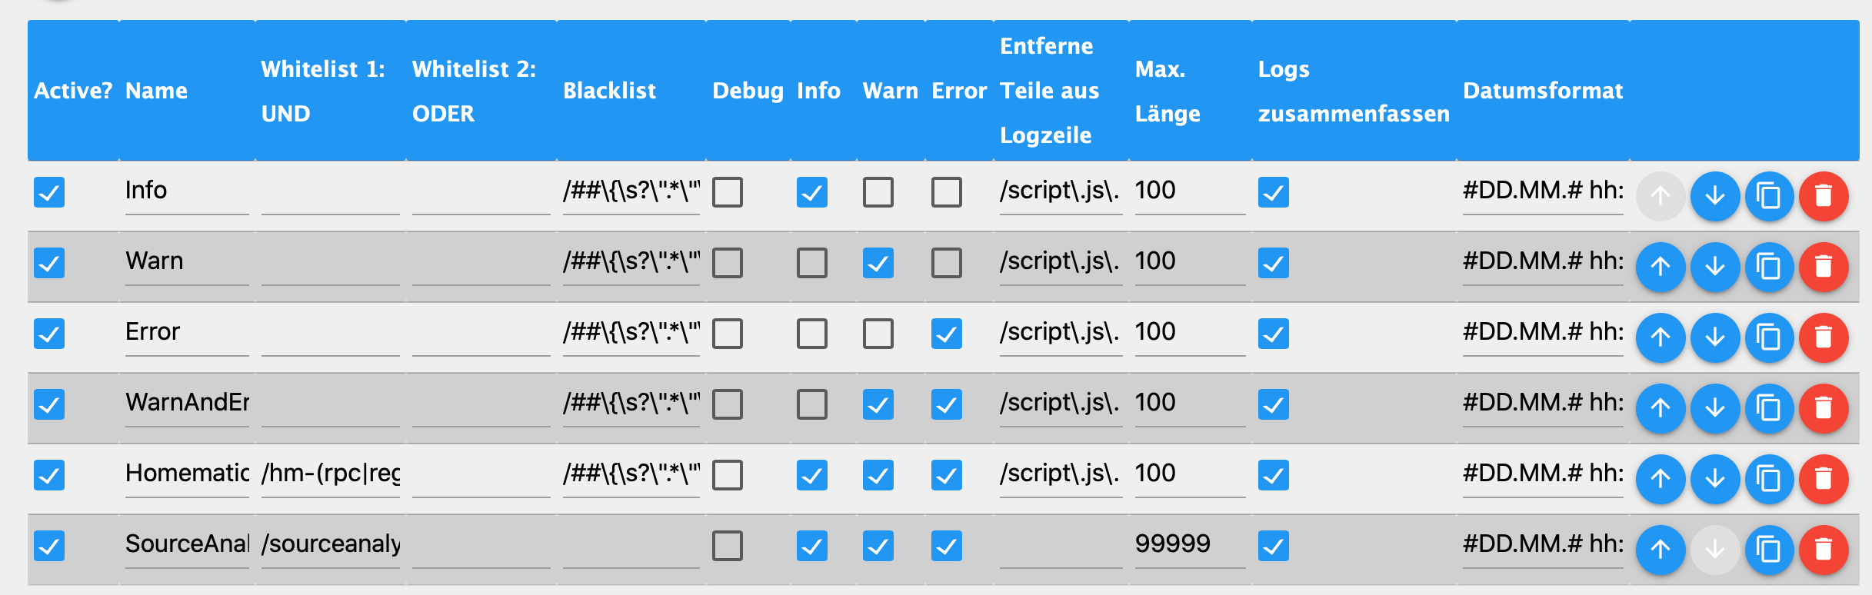
Task: Delete the SourceAnalytix filter row
Action: click(1824, 550)
